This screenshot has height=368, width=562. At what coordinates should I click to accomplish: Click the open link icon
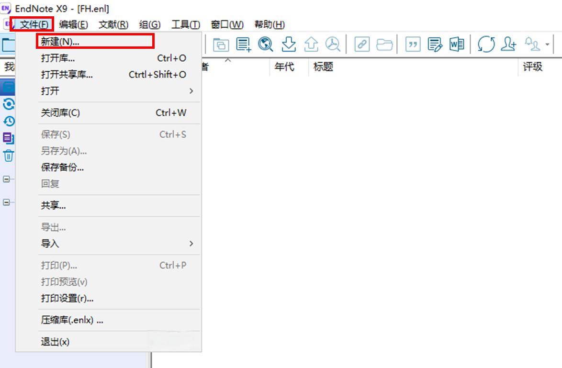[x=362, y=45]
